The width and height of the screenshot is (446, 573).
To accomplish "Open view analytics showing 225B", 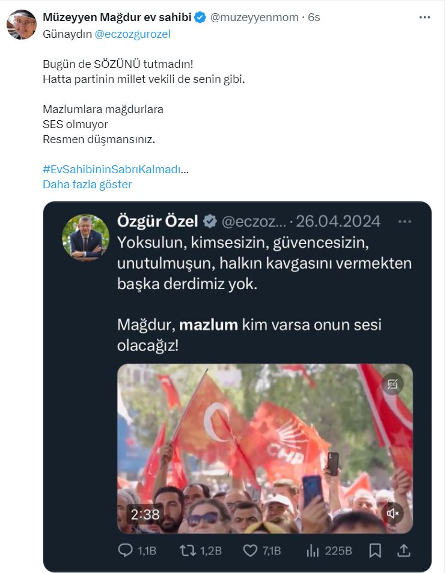I will (x=313, y=551).
